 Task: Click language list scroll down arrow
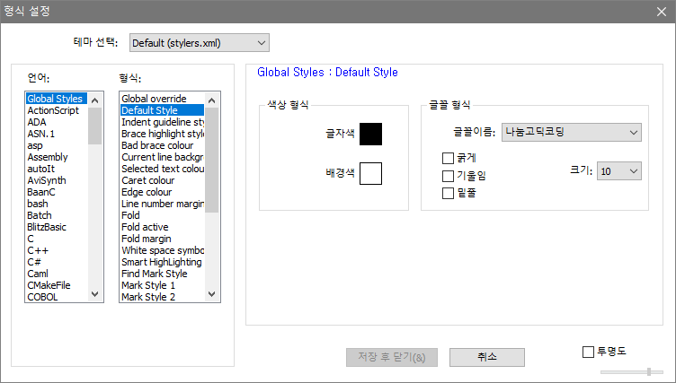(x=95, y=294)
